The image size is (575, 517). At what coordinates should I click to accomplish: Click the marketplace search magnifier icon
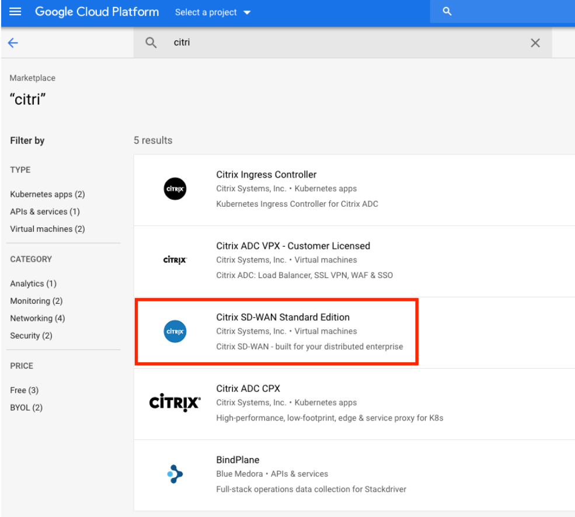click(x=151, y=43)
